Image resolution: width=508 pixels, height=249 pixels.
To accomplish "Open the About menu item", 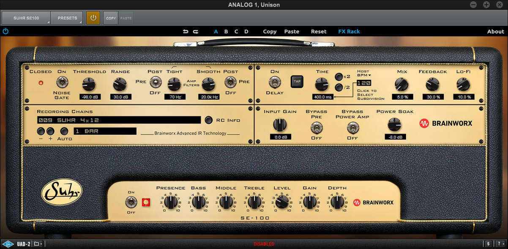I will [x=496, y=31].
